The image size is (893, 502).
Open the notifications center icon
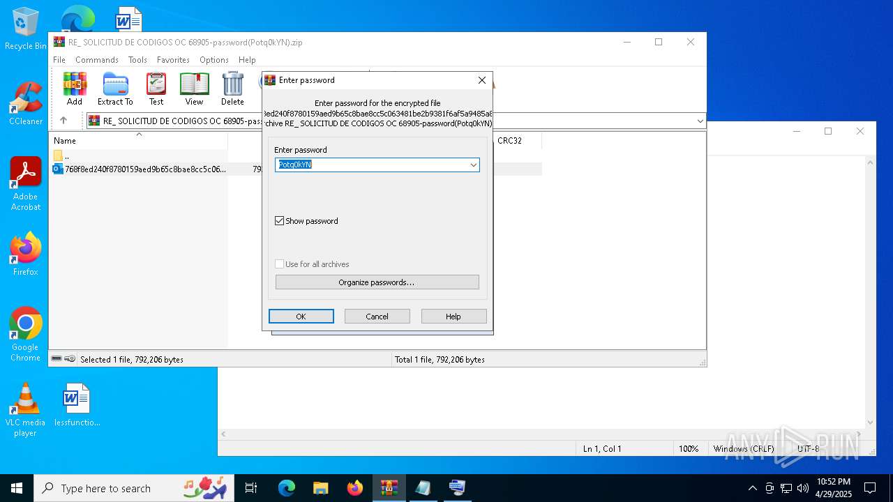(870, 488)
